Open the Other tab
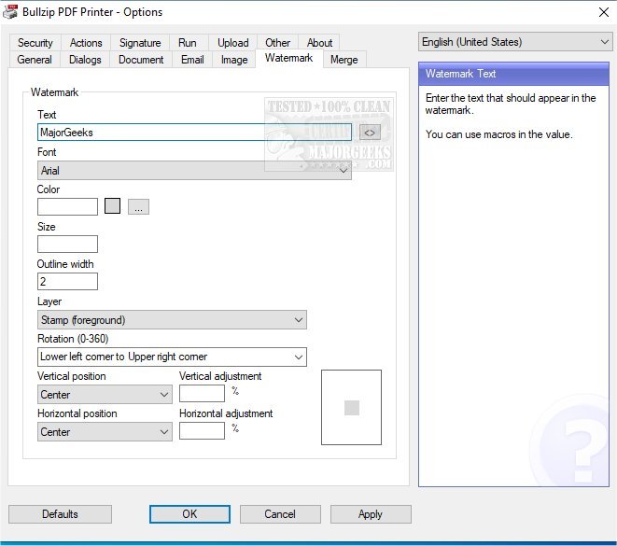This screenshot has width=617, height=546. (278, 43)
